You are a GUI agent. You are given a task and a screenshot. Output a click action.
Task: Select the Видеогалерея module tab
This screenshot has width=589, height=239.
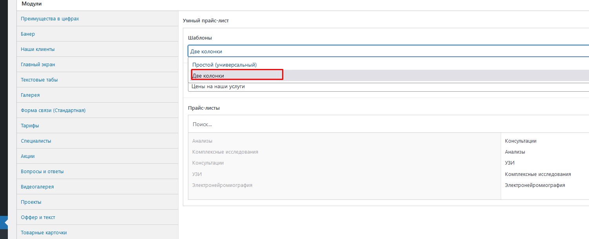pos(37,187)
